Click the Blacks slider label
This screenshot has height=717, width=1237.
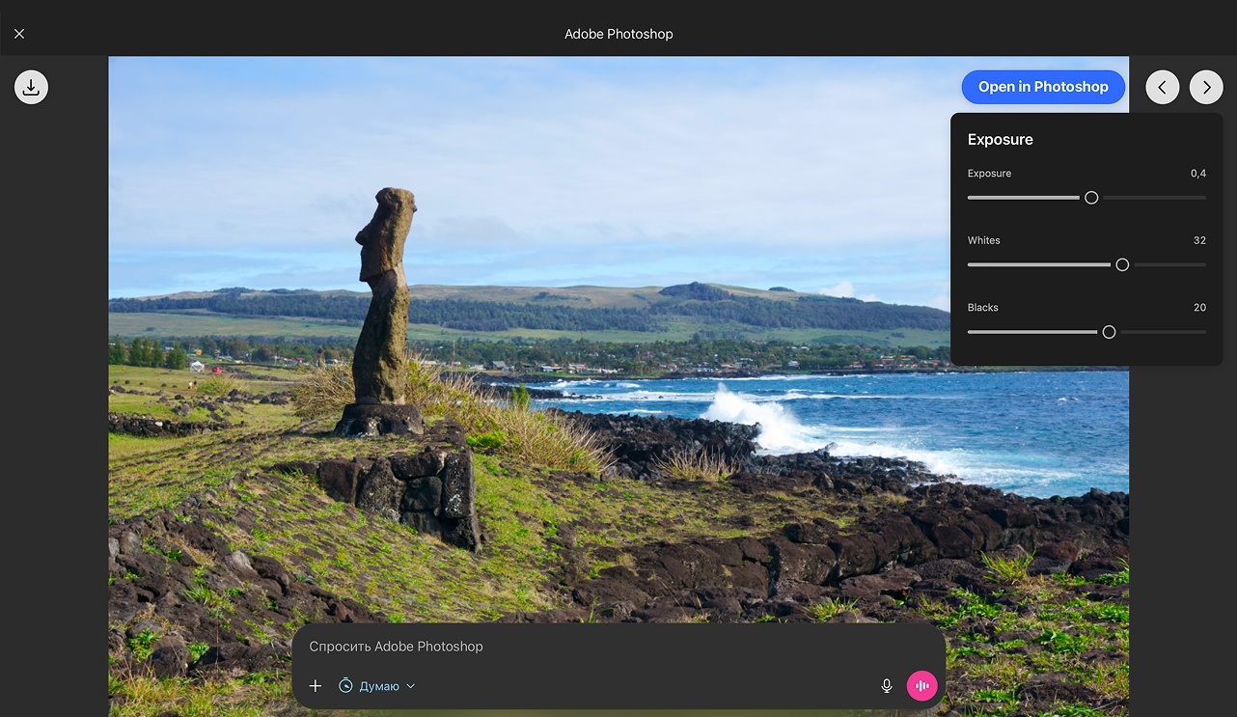click(983, 308)
